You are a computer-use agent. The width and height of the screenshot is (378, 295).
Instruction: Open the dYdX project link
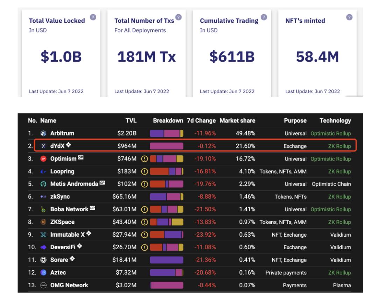coord(57,146)
